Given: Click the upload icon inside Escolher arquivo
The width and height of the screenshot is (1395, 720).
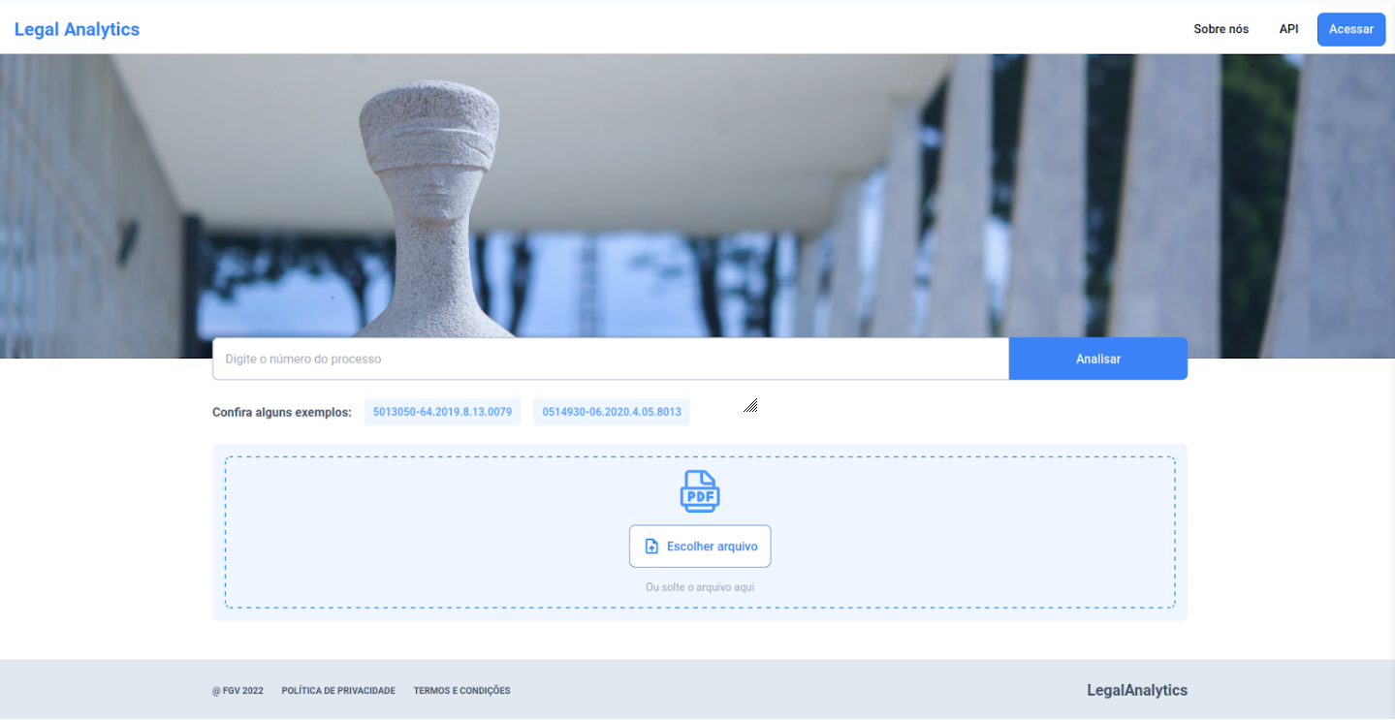Looking at the screenshot, I should click(652, 547).
